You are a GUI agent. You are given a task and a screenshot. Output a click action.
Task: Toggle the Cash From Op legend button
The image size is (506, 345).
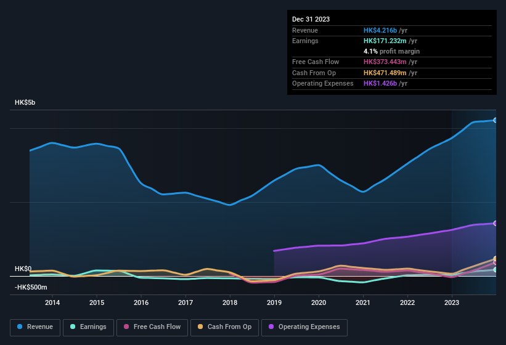tap(224, 327)
